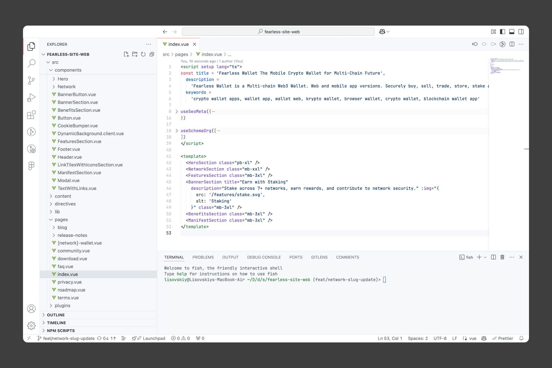Open the Run and Debug view
552x368 pixels.
click(x=31, y=98)
